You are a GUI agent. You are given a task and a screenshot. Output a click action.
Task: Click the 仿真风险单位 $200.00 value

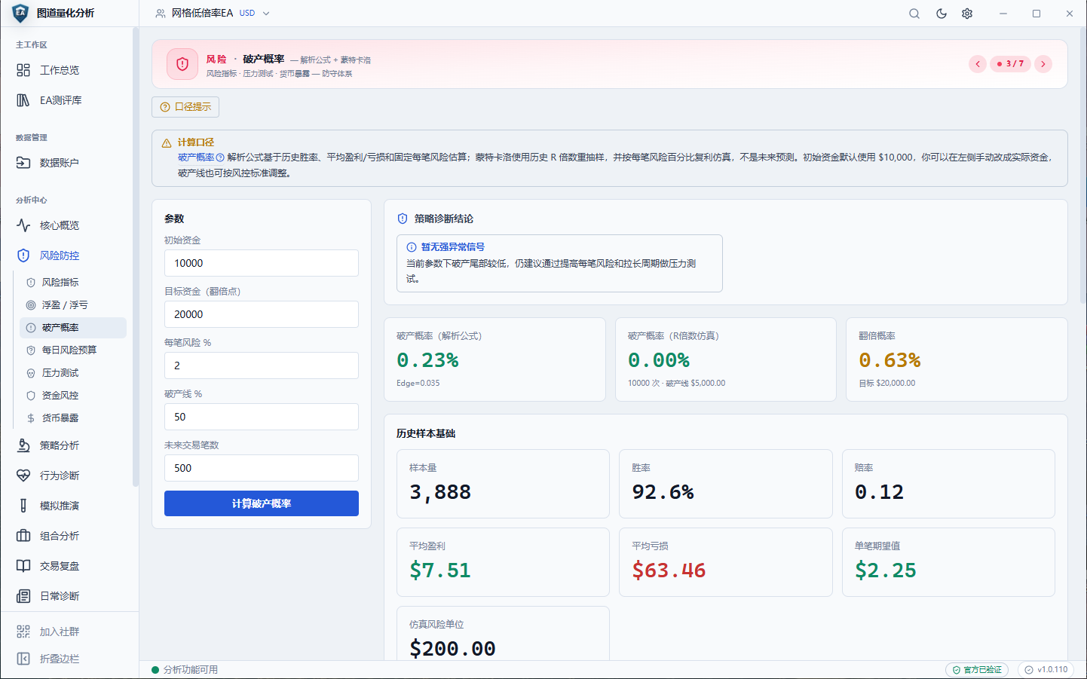pyautogui.click(x=452, y=649)
